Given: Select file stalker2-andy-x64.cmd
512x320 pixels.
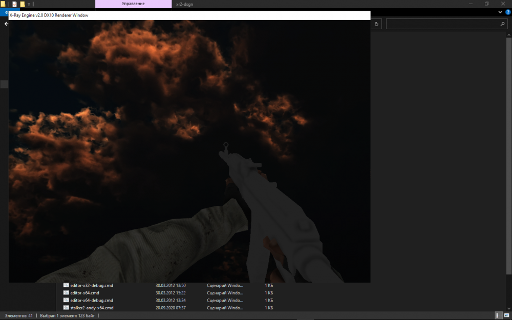Looking at the screenshot, I should (92, 308).
